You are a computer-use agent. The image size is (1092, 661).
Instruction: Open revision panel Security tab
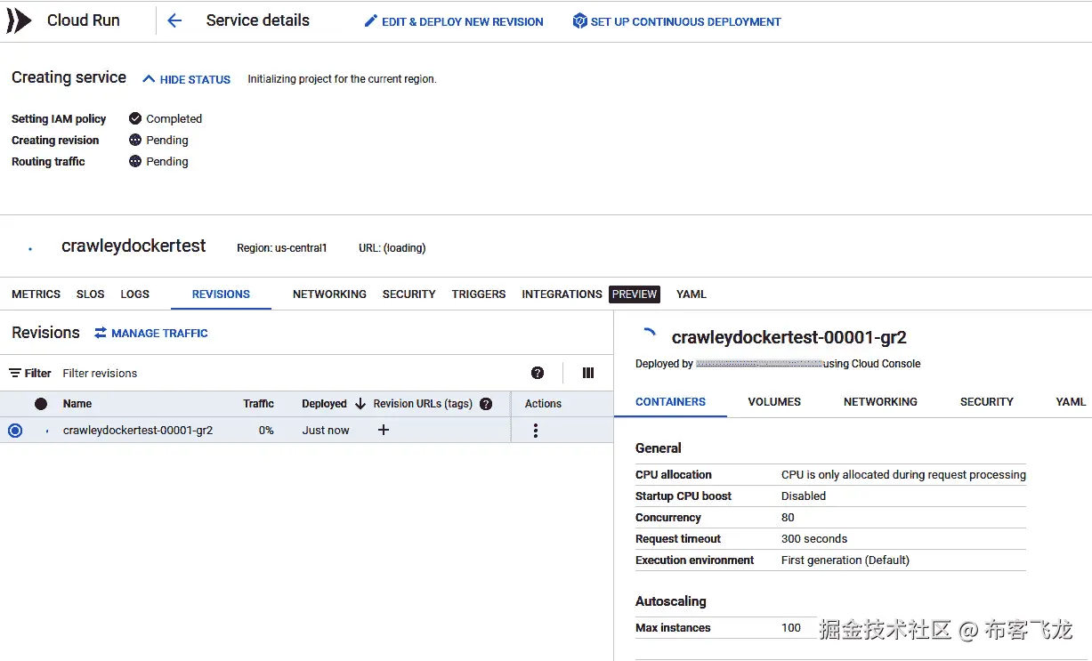coord(987,401)
